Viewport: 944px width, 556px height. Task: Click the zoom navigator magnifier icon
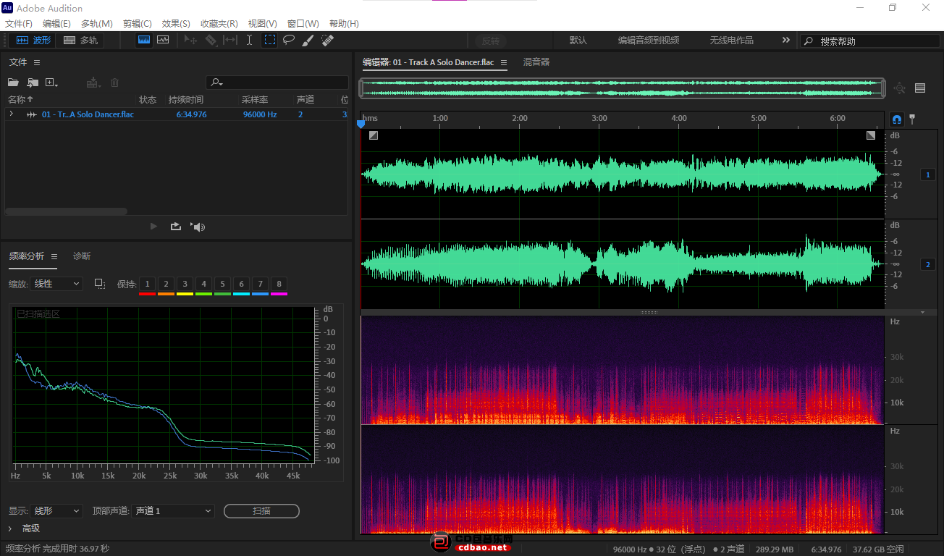[x=899, y=88]
